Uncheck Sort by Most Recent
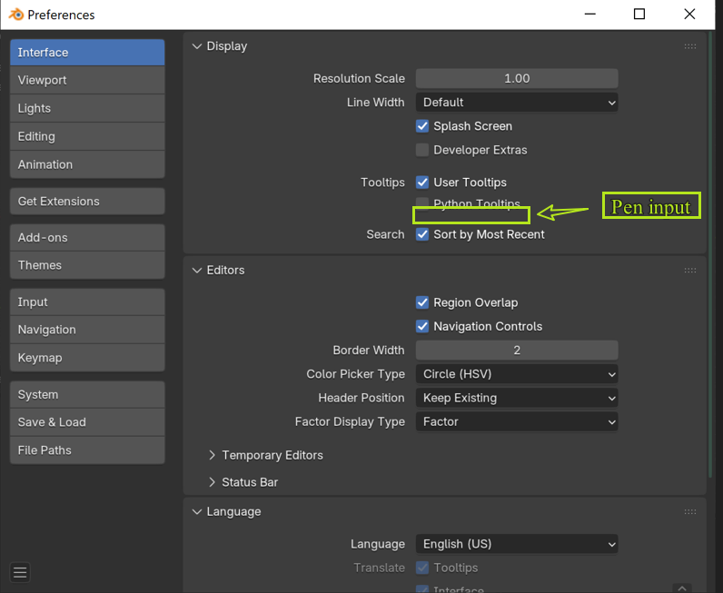 point(422,234)
